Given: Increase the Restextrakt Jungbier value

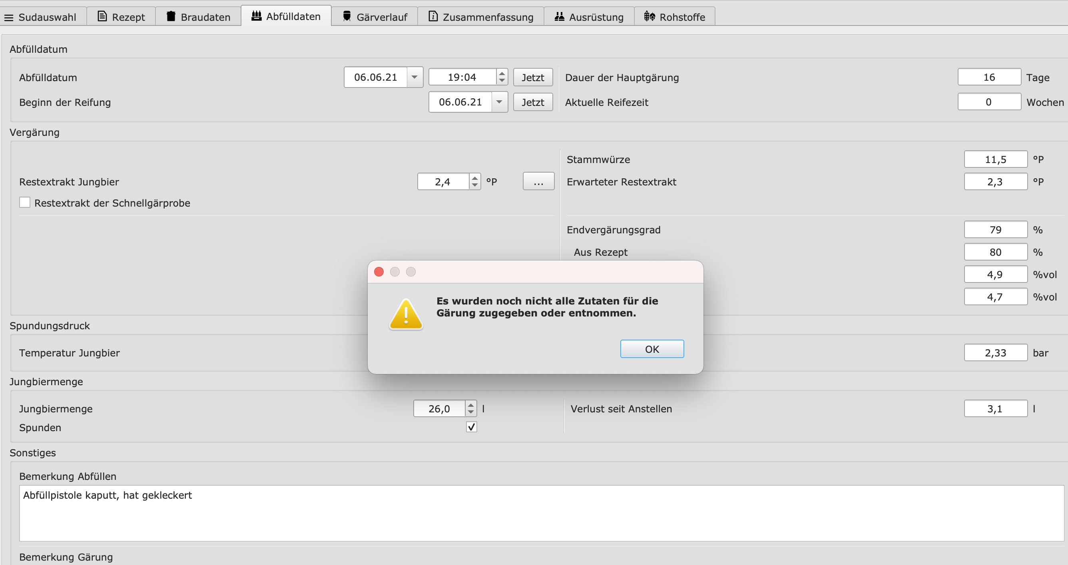Looking at the screenshot, I should (475, 178).
